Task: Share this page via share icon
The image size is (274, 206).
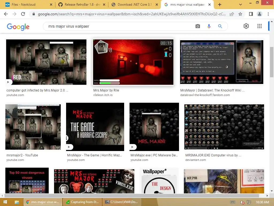Action: tap(232, 14)
